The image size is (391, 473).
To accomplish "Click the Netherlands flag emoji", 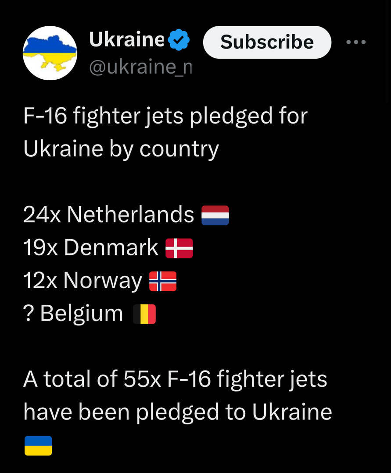I will click(x=215, y=215).
